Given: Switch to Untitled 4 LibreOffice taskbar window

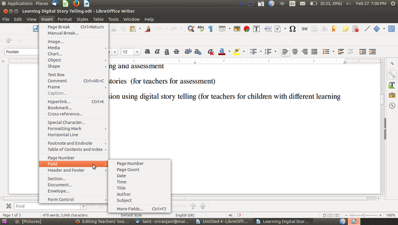Looking at the screenshot, I should click(222, 222).
